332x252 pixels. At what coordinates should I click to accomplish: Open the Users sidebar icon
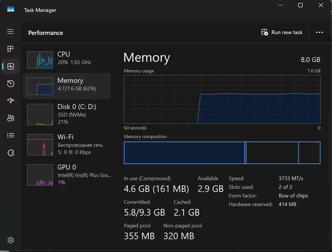click(10, 118)
